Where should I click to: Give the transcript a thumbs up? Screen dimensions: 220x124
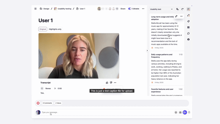(x=107, y=83)
